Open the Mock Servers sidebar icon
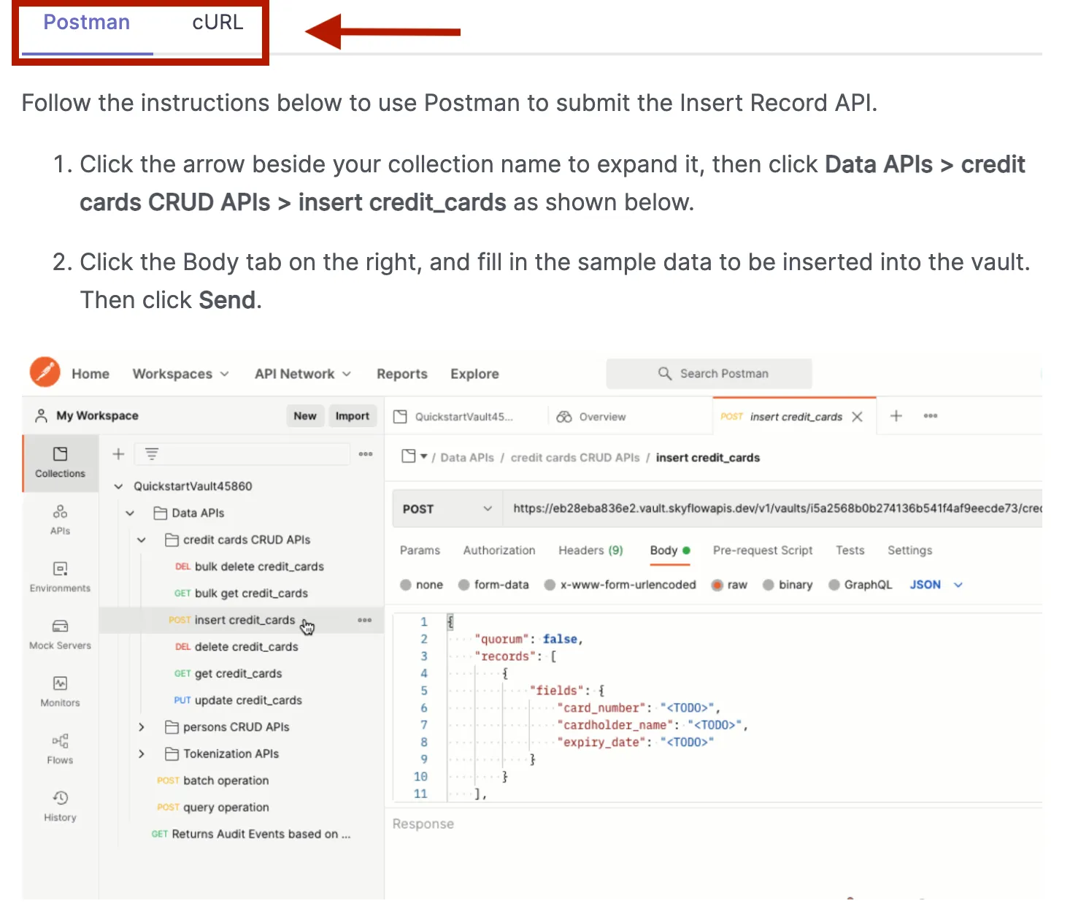The height and width of the screenshot is (917, 1089). click(60, 634)
